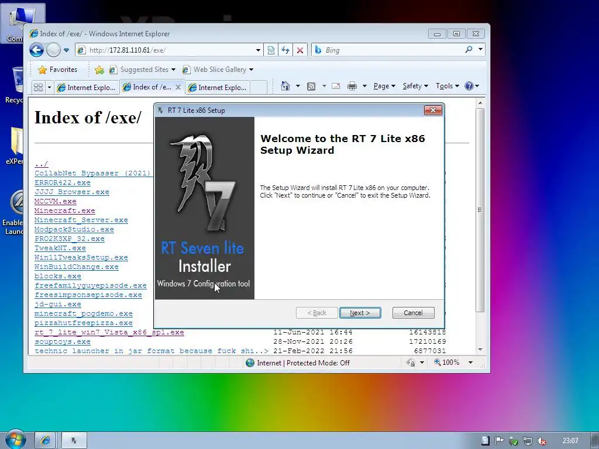Click the Home icon in command bar
Screen dimensions: 599x449
[x=285, y=86]
